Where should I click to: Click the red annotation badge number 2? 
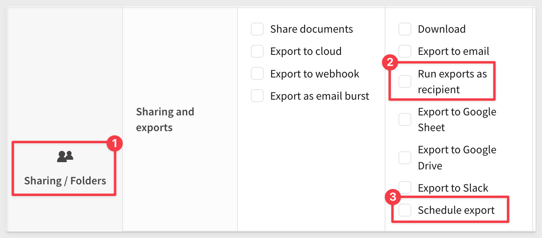point(390,63)
